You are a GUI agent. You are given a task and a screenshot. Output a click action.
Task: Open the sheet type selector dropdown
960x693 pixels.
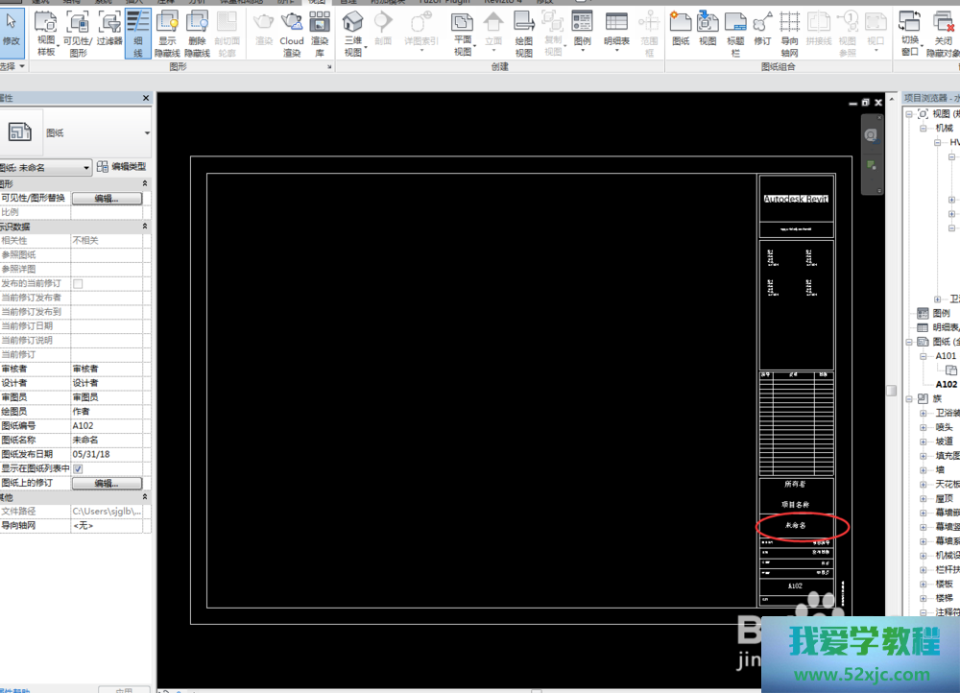[147, 132]
